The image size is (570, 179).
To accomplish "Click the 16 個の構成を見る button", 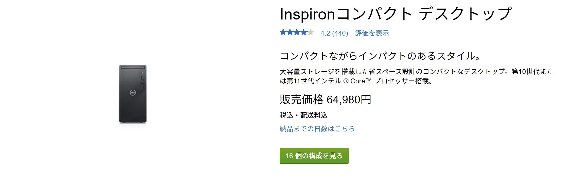I will [315, 156].
